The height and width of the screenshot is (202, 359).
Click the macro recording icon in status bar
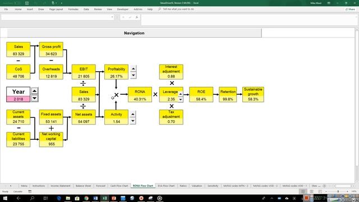coord(30,191)
